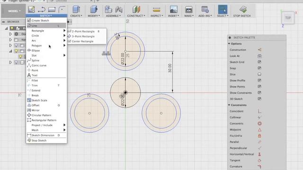
Task: Apply the Collinear constraint icon
Action: [x=259, y=118]
